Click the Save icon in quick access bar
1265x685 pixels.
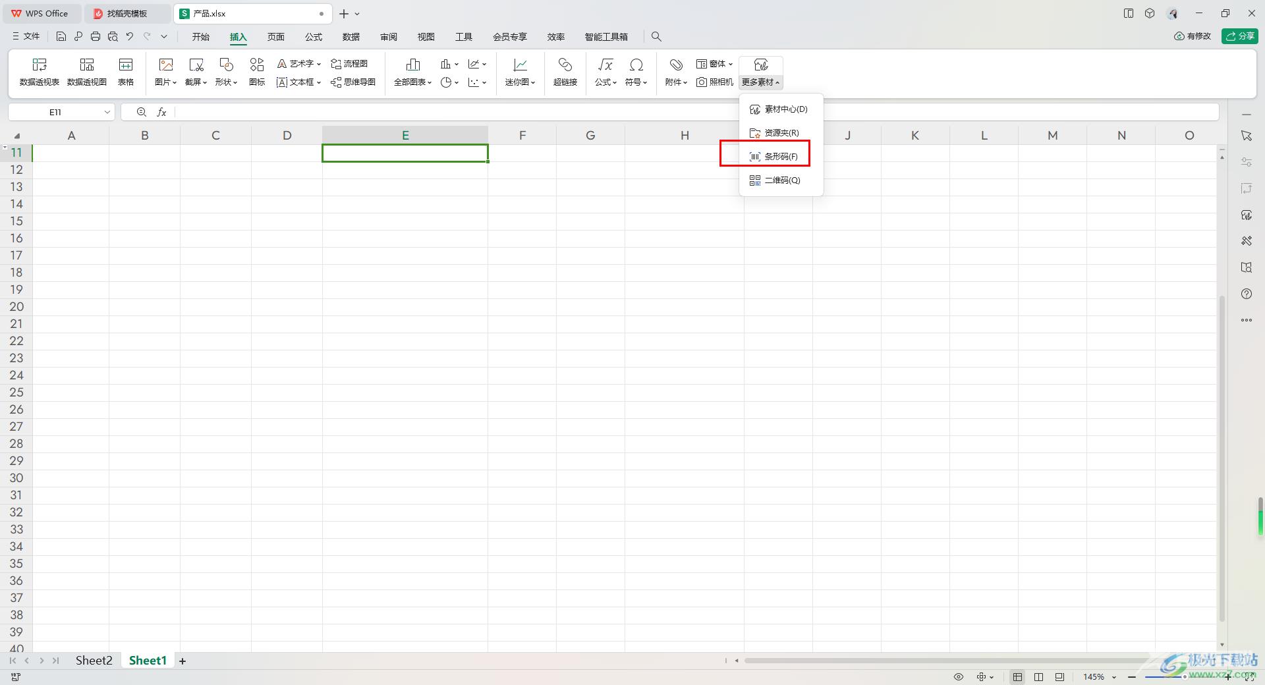pyautogui.click(x=61, y=37)
